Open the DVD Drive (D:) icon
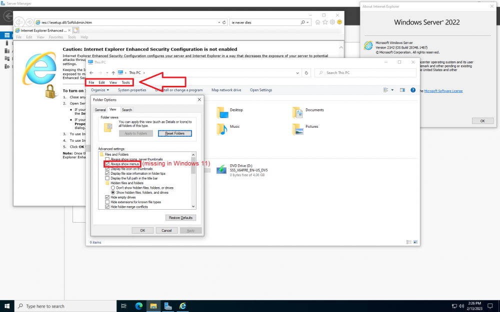500x312 pixels. pyautogui.click(x=222, y=170)
